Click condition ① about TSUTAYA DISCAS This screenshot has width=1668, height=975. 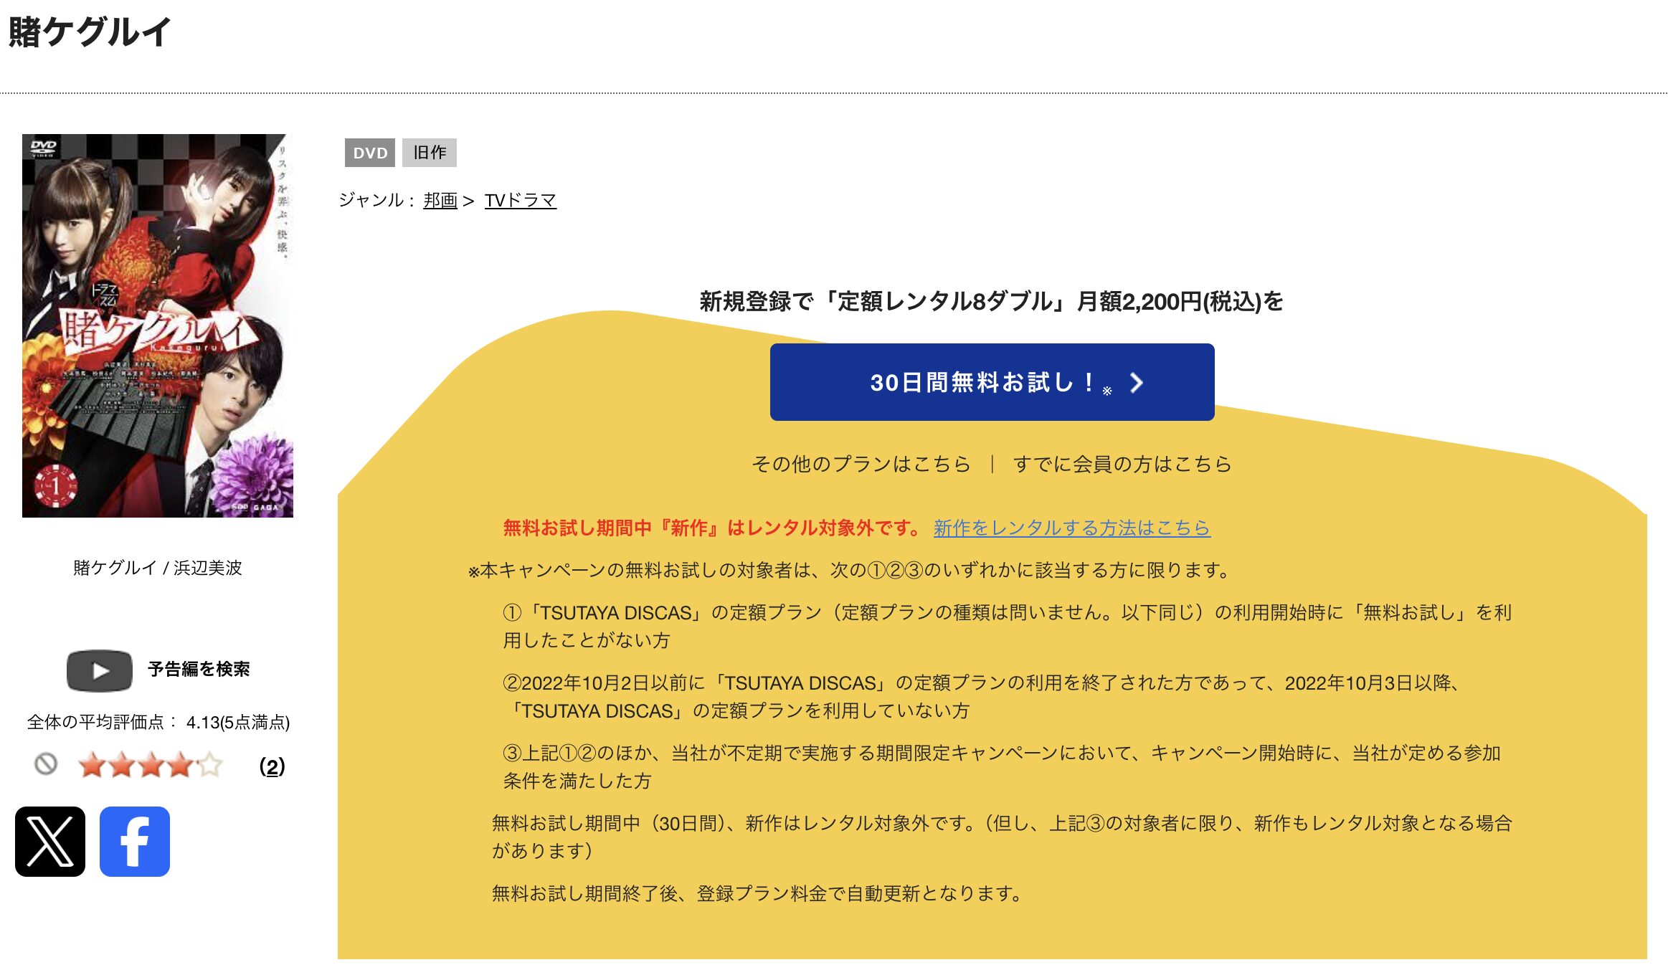pos(1008,626)
